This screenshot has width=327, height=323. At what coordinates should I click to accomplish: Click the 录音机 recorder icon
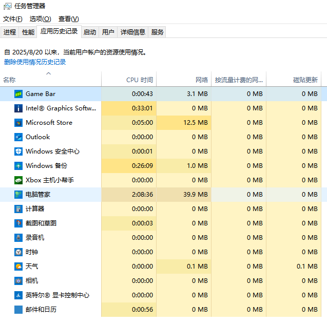tap(18, 238)
